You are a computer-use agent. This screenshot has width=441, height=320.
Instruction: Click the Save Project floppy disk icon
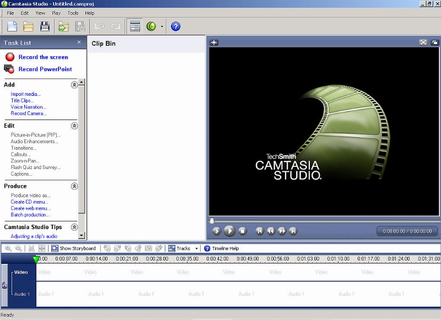45,26
